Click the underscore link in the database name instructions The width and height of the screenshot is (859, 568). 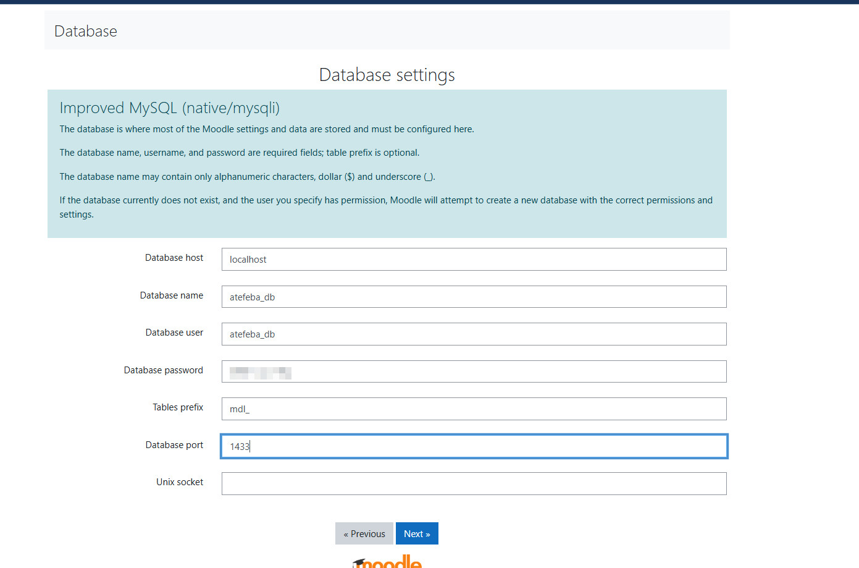[429, 176]
